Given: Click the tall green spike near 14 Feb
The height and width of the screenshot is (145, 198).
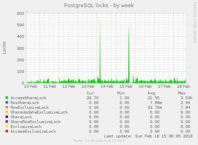Looking at the screenshot, I should tap(100, 49).
